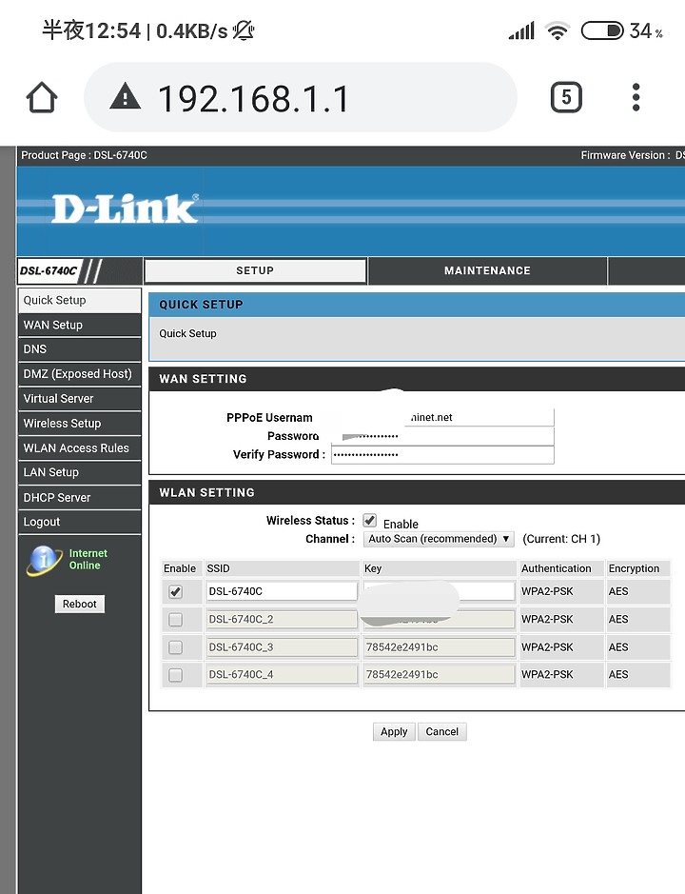Click the QUICK SETUP blue header
Screen dimensions: 685x894
417,305
